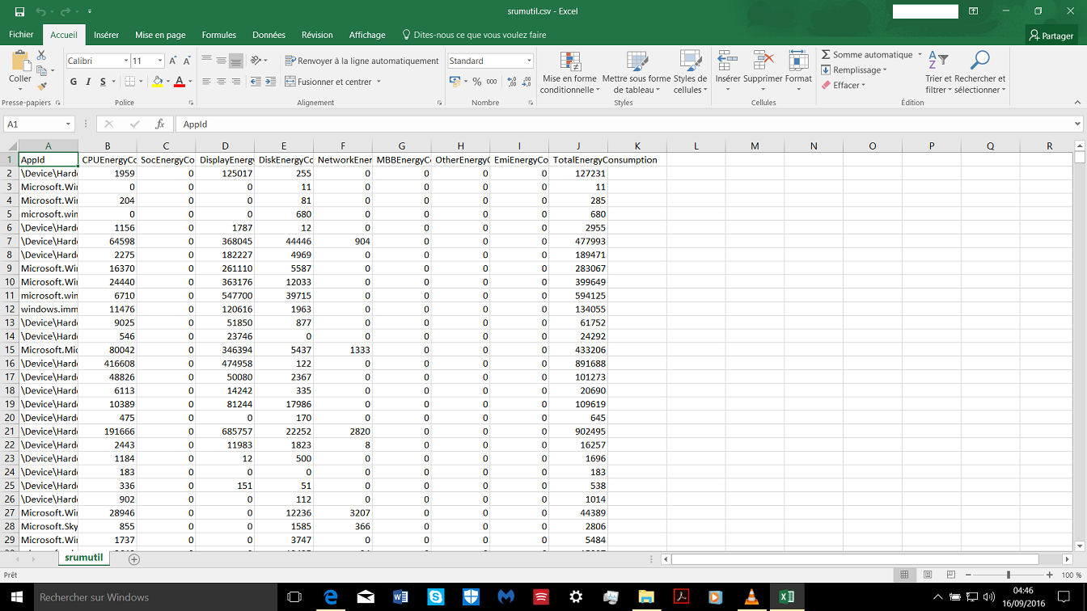Viewport: 1087px width, 611px height.
Task: Open the Fichier tab
Action: click(21, 35)
